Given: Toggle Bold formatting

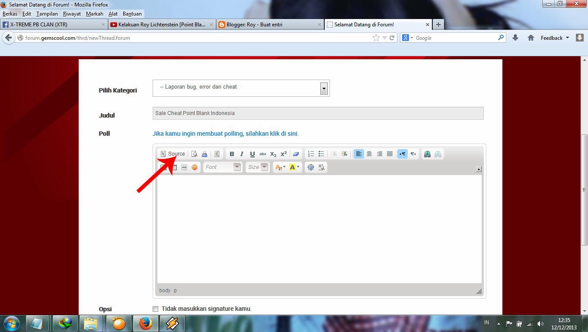Looking at the screenshot, I should [x=232, y=154].
